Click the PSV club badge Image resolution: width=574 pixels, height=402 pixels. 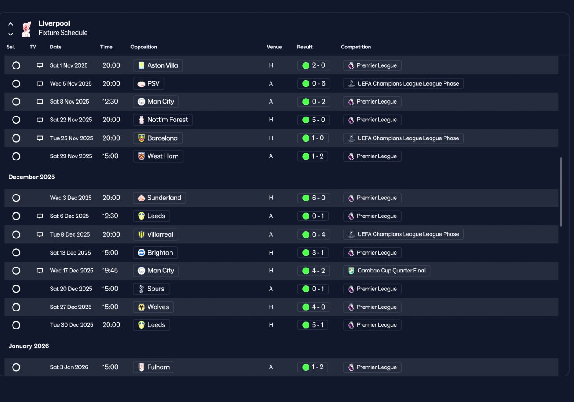click(x=141, y=84)
